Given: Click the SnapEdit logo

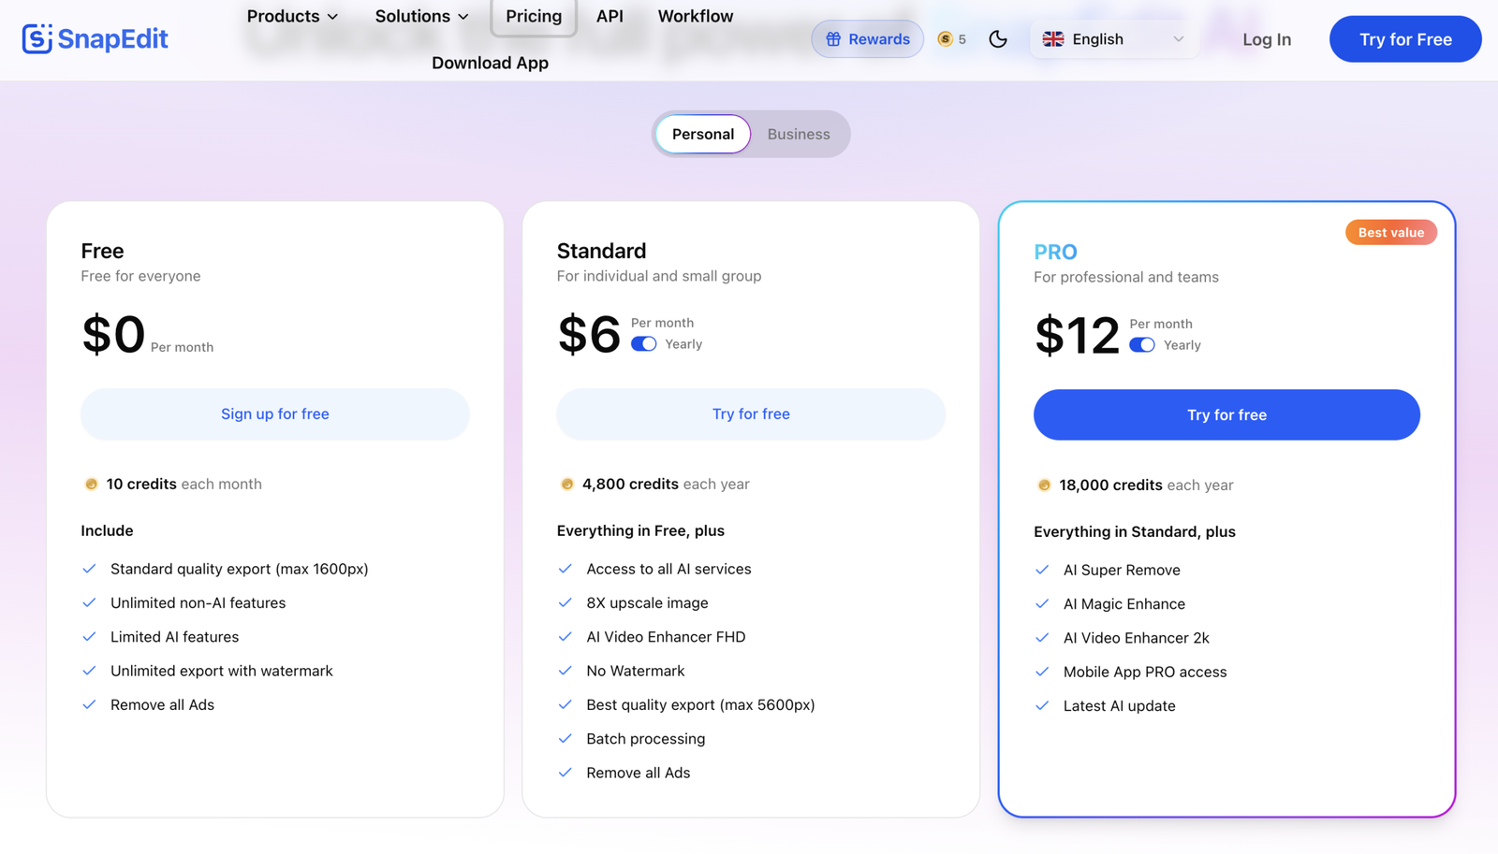Looking at the screenshot, I should [95, 38].
